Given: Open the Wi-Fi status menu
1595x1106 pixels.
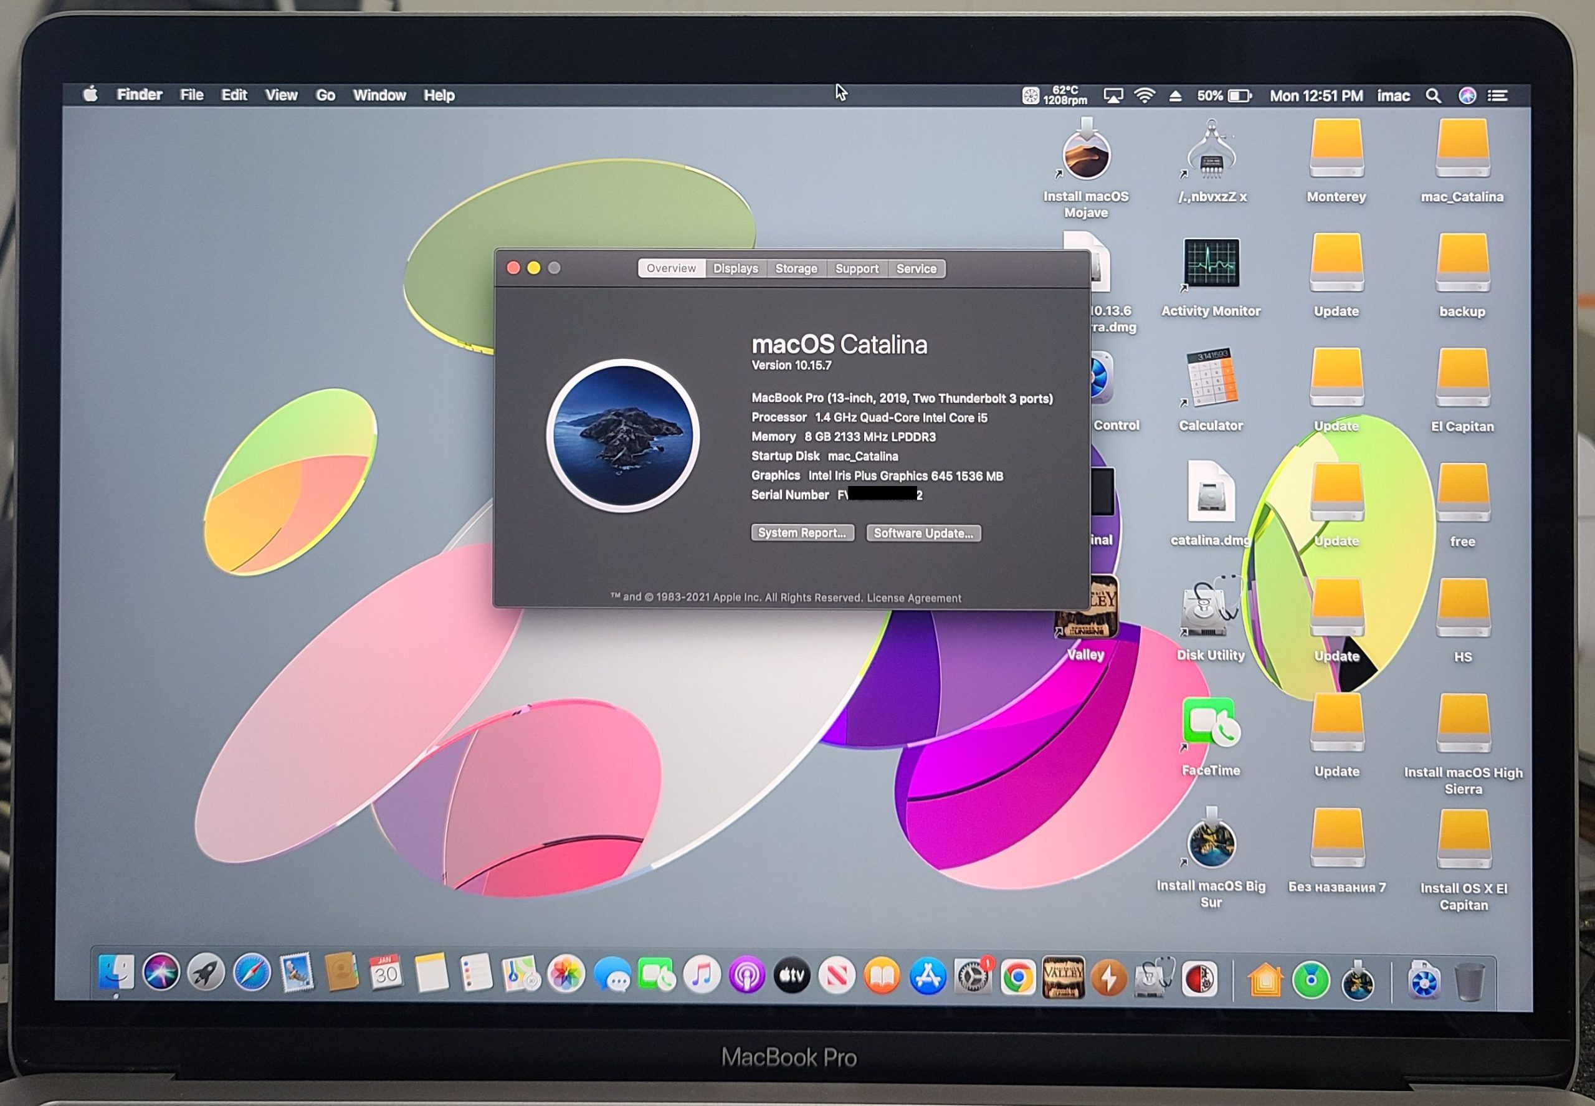Looking at the screenshot, I should pyautogui.click(x=1144, y=95).
